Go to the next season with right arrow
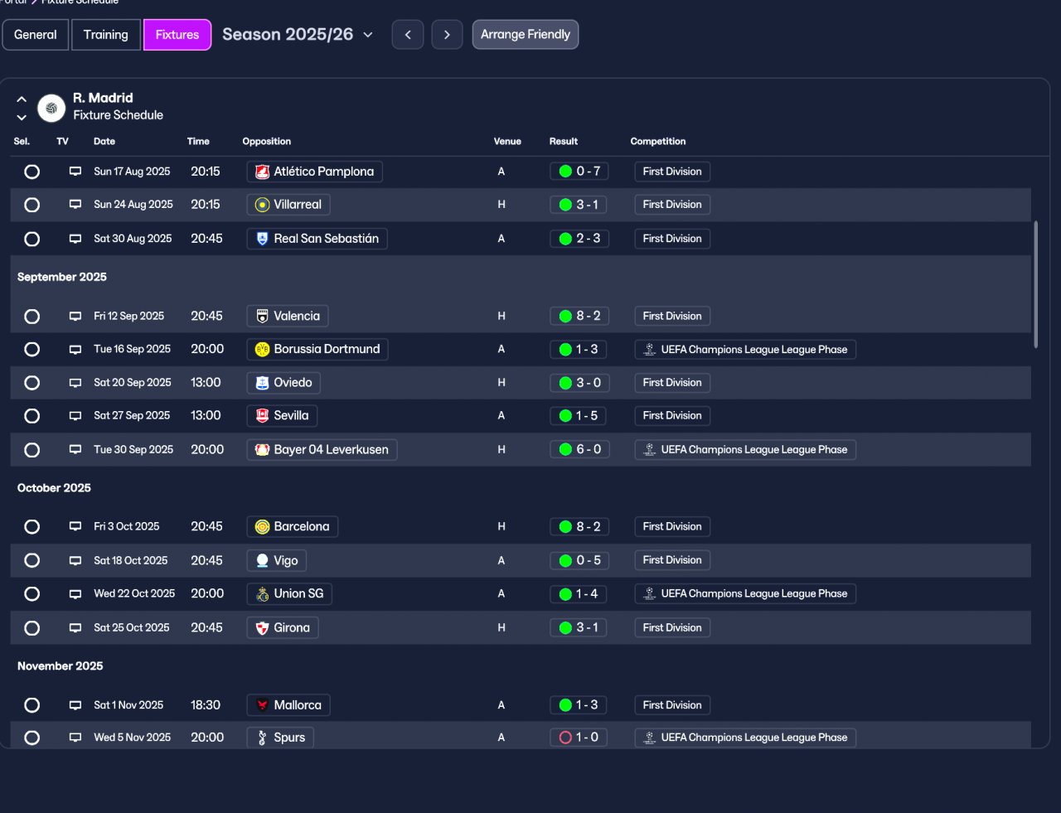 click(447, 35)
